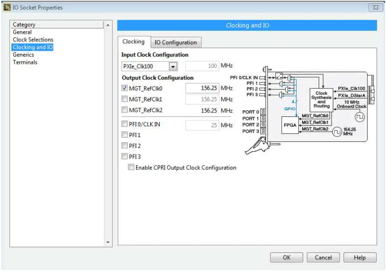Select the Clock Synthesis and Routing block
Image resolution: width=386 pixels, height=271 pixels.
point(322,99)
